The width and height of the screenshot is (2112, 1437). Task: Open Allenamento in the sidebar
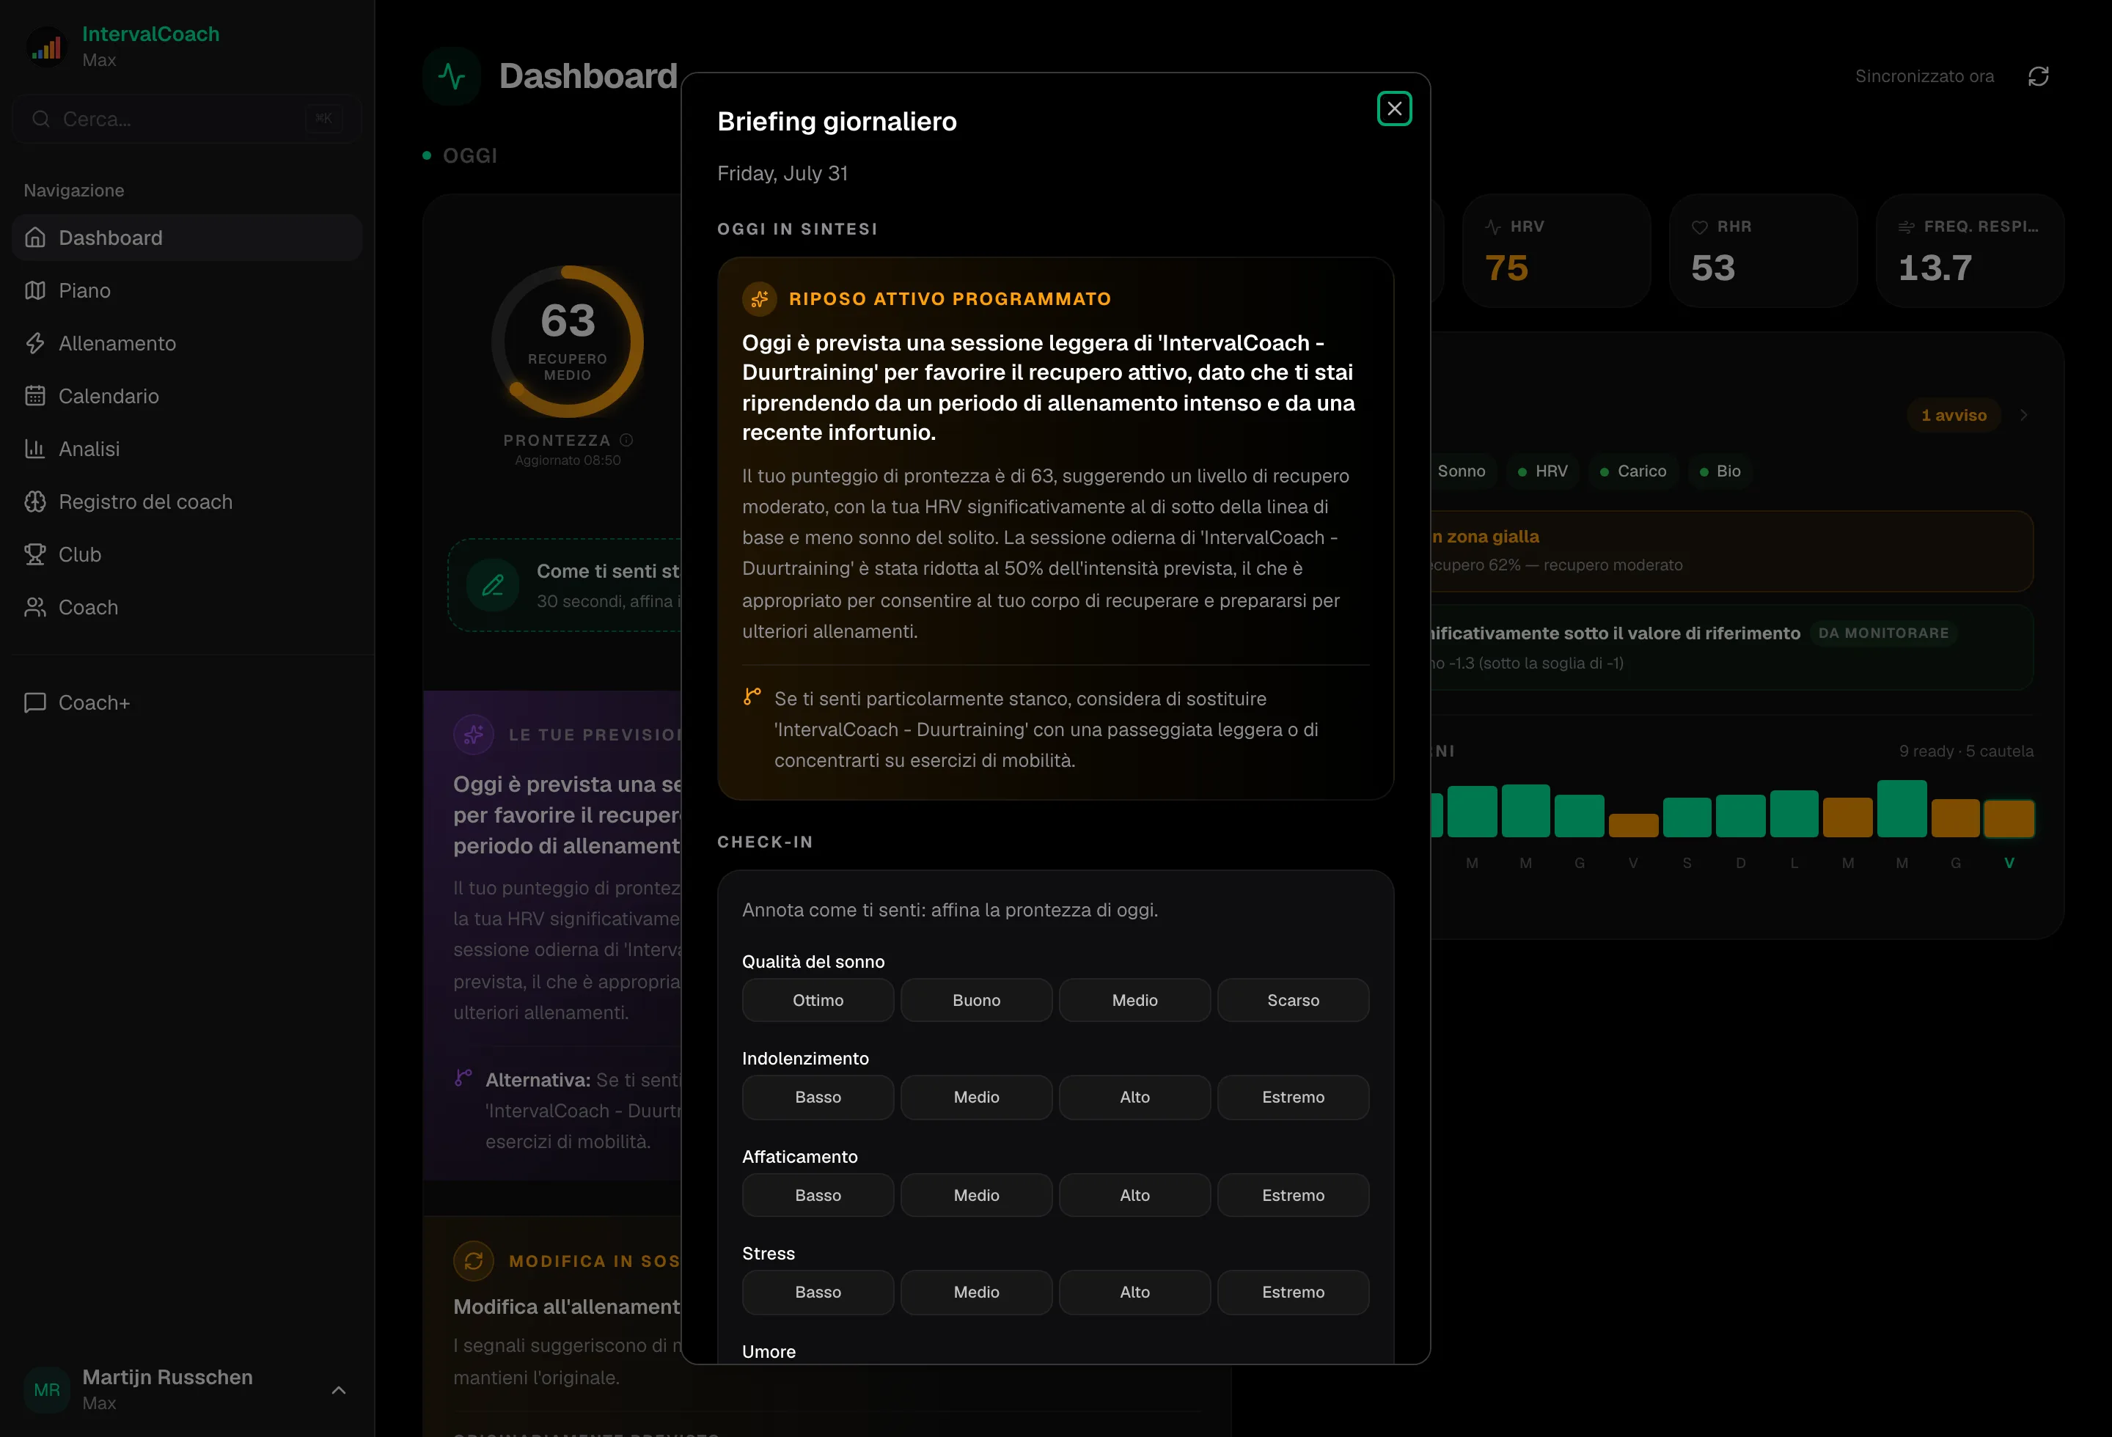click(187, 343)
